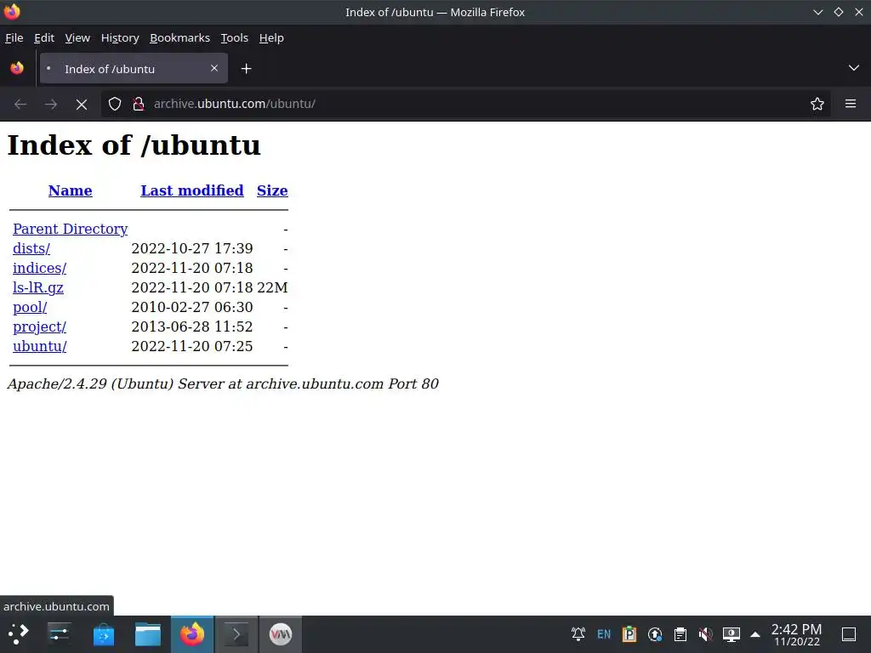Click the 2010-02-27 06:30 modified date
The image size is (871, 653).
[192, 307]
